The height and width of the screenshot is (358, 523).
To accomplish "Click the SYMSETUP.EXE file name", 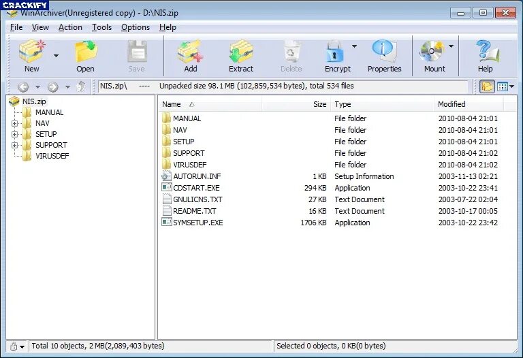I will pyautogui.click(x=197, y=223).
